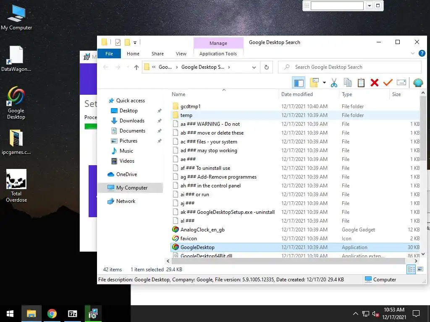Viewport: 430px width, 322px height.
Task: Click the Search Google Desktop Search box
Action: tap(350, 67)
